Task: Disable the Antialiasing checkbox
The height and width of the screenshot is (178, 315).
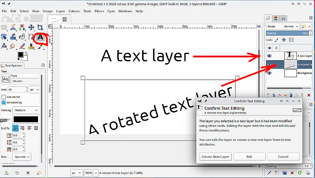Action: tap(4, 103)
